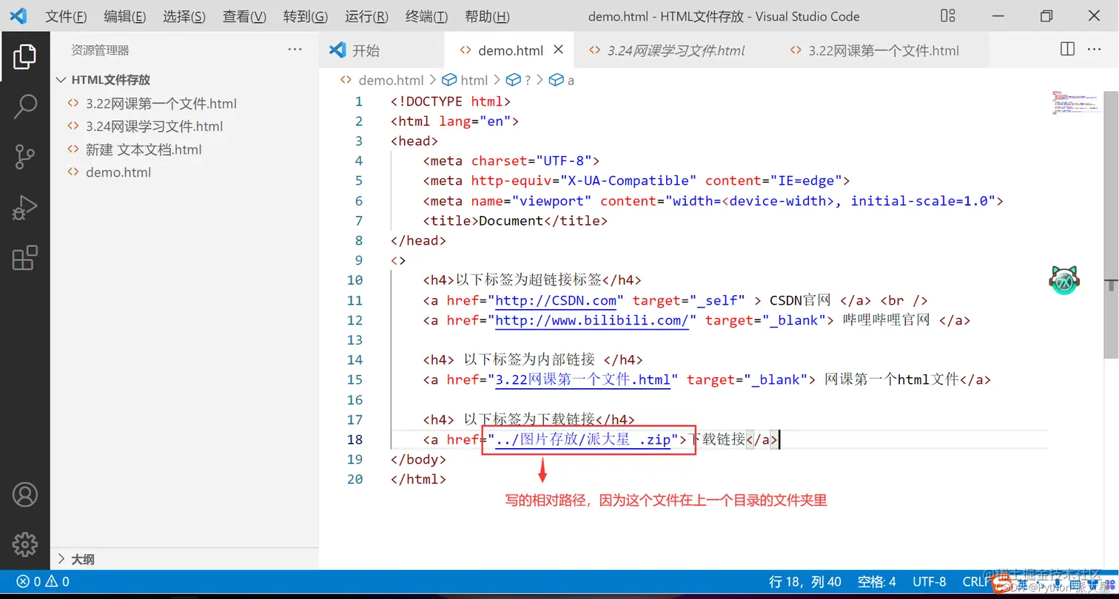Click demo.html breadcrumb item

click(391, 80)
